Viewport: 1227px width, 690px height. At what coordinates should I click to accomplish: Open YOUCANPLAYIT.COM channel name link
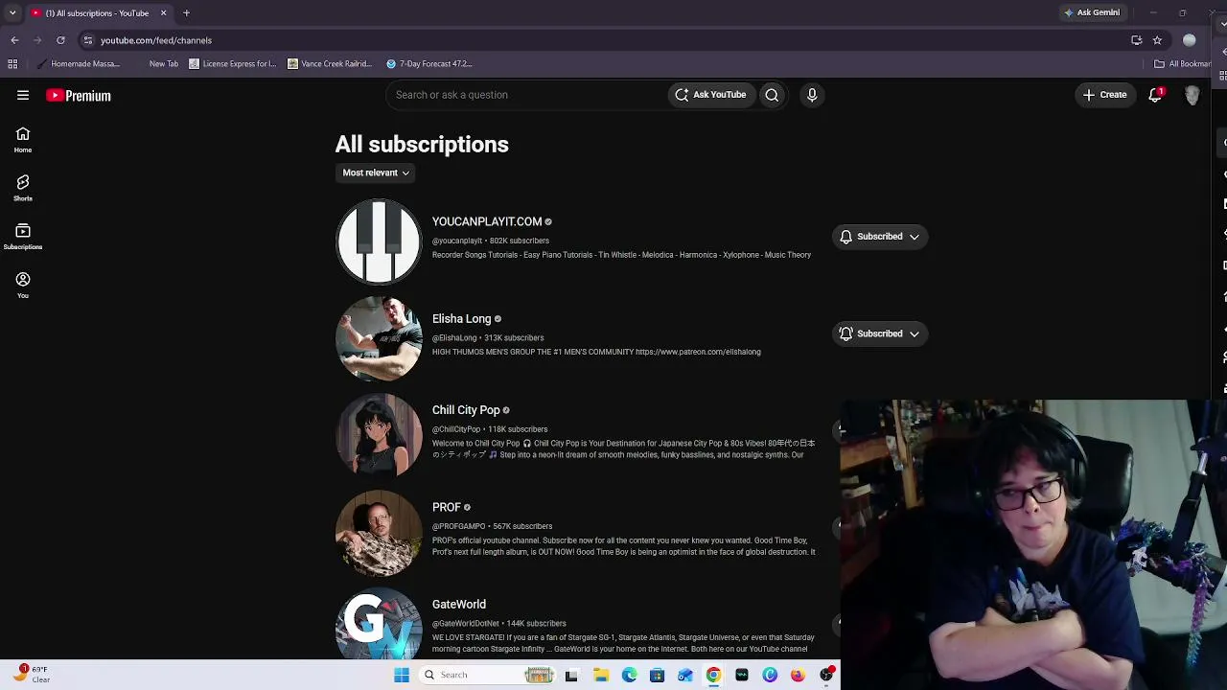(x=487, y=221)
